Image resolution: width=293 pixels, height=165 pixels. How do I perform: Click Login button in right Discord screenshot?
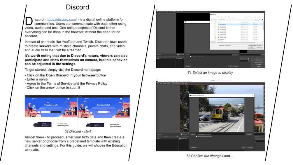121,99
